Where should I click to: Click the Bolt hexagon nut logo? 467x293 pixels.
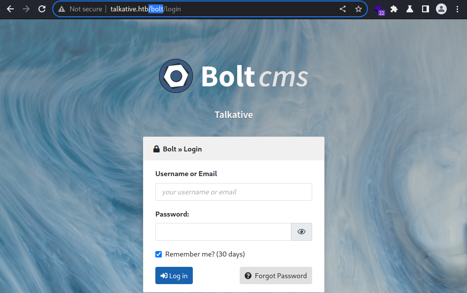click(176, 76)
